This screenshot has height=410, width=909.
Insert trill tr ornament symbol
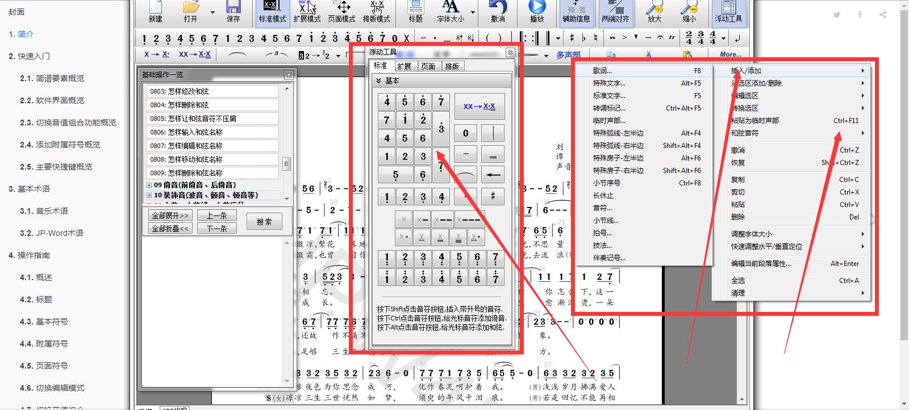tap(672, 38)
